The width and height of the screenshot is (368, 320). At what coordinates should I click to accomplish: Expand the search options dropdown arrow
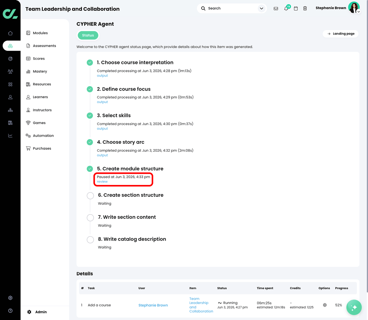pyautogui.click(x=261, y=8)
